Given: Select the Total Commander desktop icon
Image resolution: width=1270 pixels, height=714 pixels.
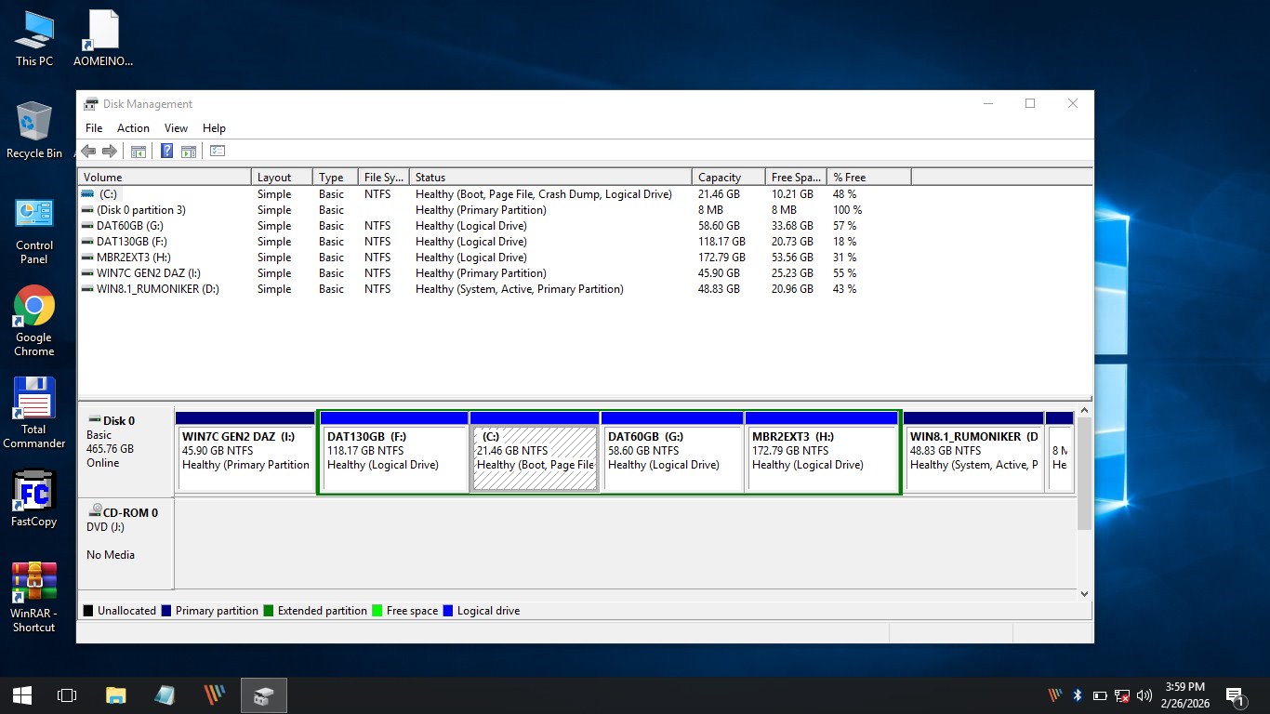Looking at the screenshot, I should [x=34, y=413].
